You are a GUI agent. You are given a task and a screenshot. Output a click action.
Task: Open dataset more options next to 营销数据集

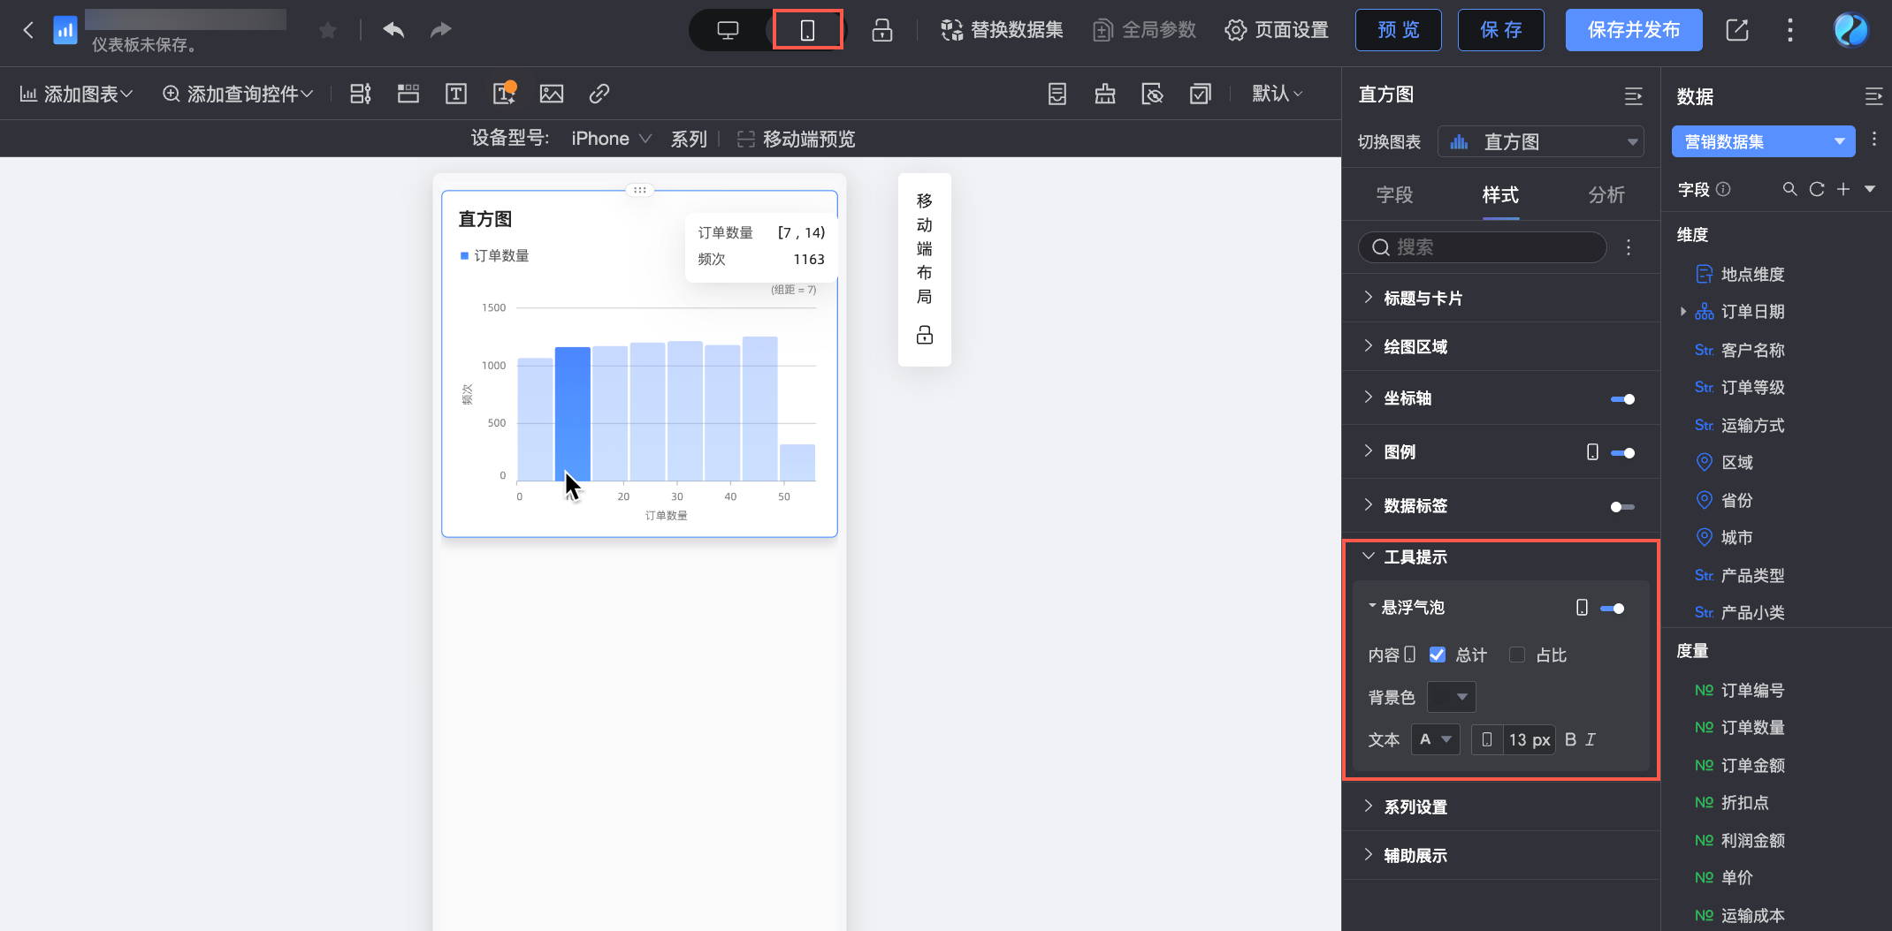pyautogui.click(x=1874, y=140)
